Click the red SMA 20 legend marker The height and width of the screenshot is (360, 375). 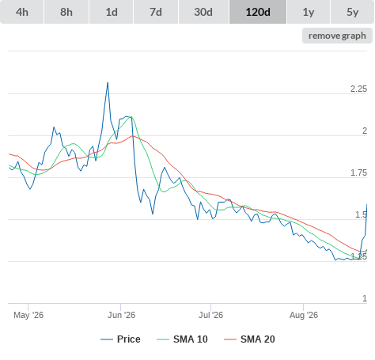click(230, 339)
